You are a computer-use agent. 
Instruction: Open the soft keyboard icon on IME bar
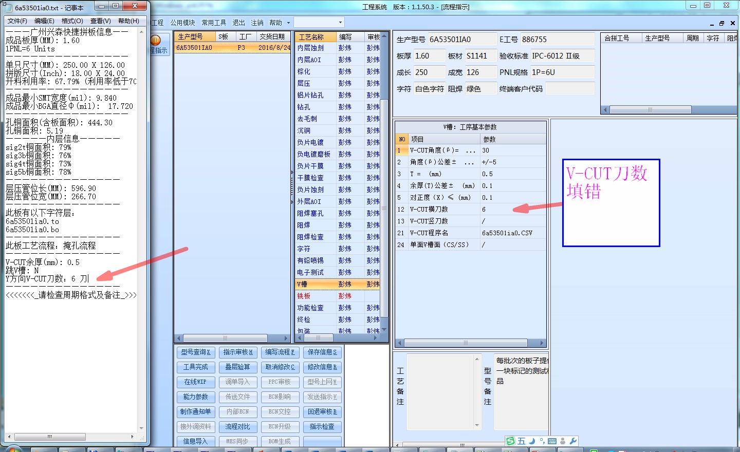click(x=552, y=441)
